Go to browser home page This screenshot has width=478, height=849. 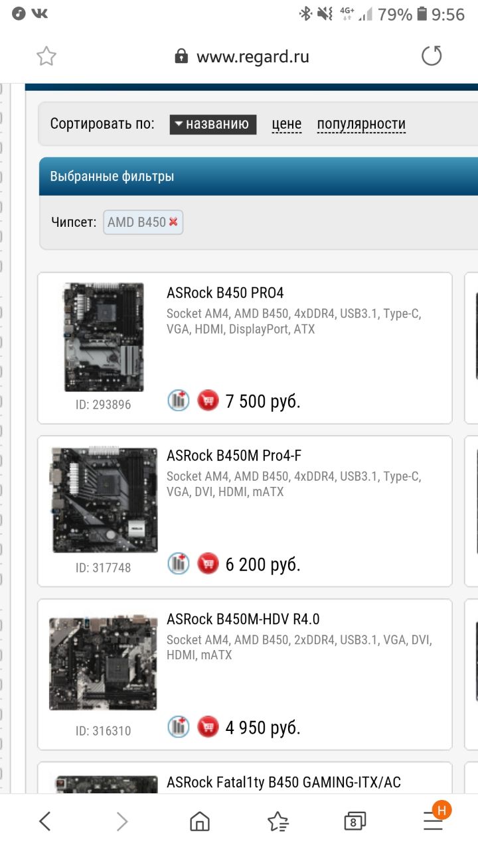[x=199, y=822]
